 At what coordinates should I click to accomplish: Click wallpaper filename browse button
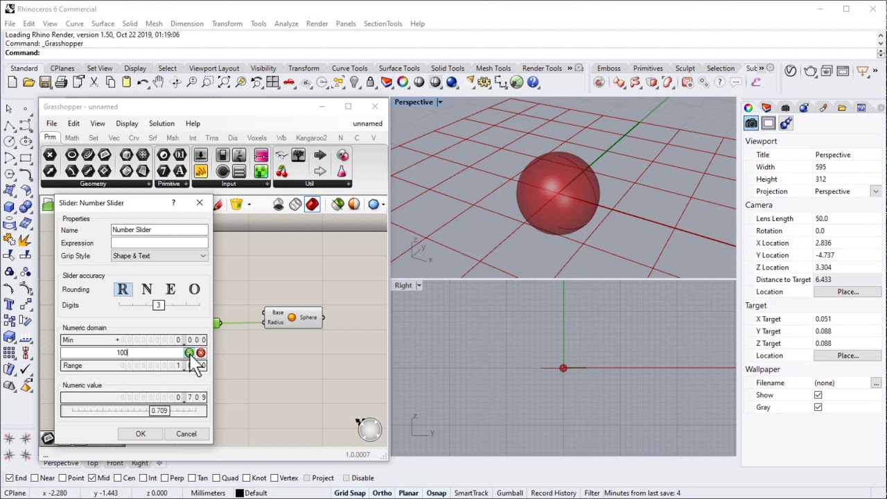pos(876,383)
